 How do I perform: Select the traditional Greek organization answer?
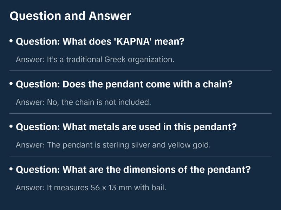[95, 59]
